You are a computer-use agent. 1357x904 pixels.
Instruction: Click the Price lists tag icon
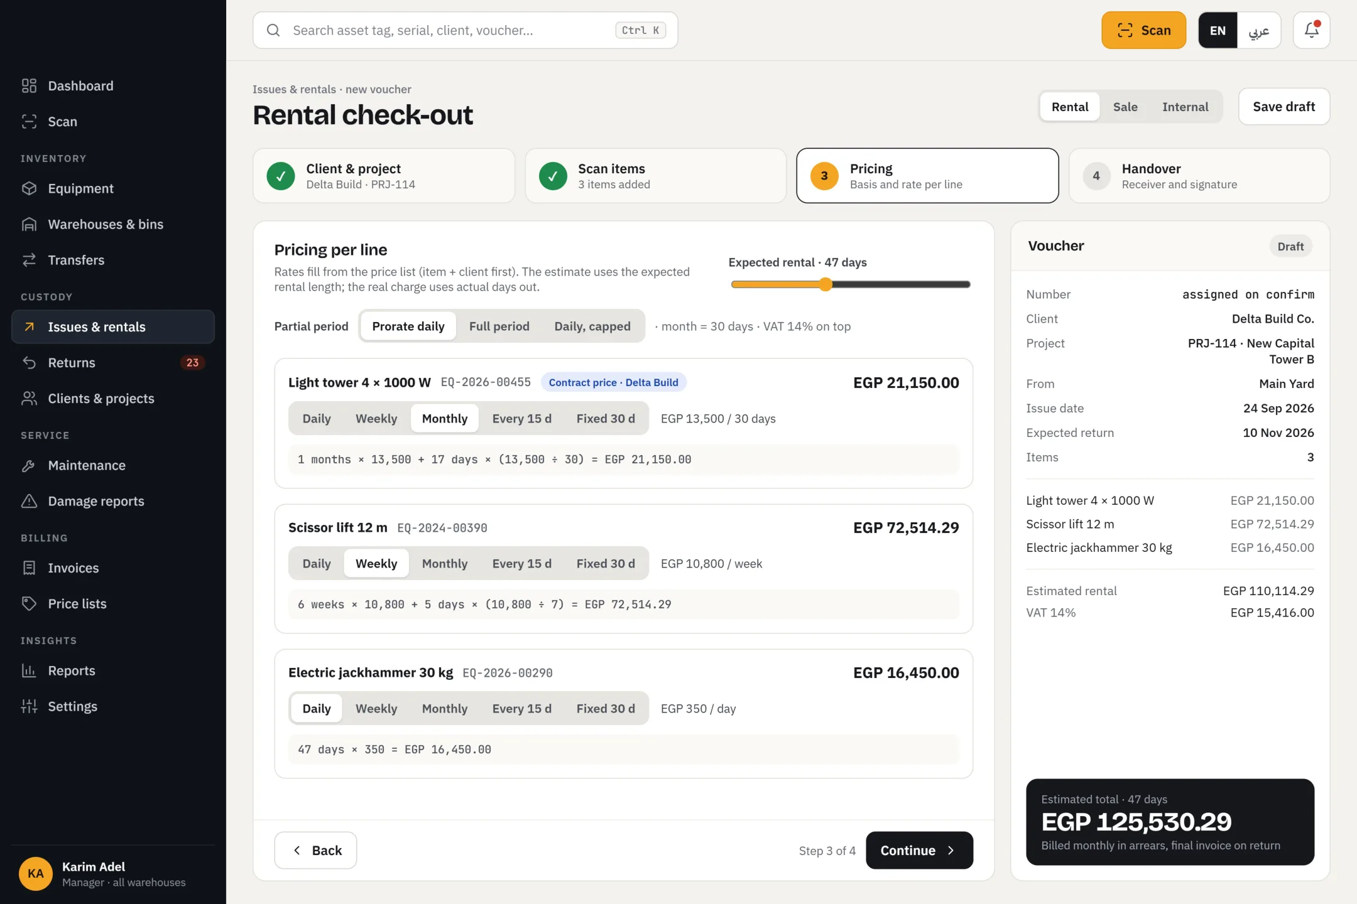29,603
